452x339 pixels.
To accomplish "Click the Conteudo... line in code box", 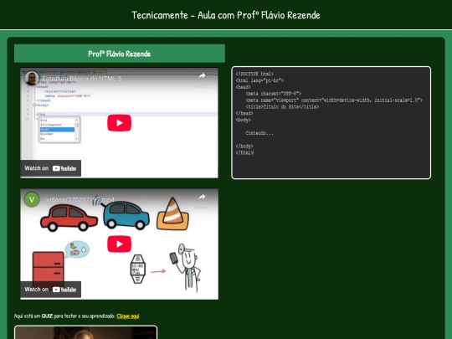I will (x=259, y=133).
